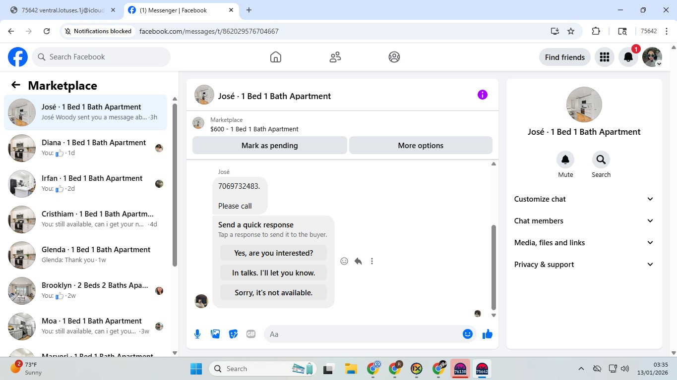Mute this conversation with the bell icon
This screenshot has height=380, width=677.
click(x=565, y=160)
